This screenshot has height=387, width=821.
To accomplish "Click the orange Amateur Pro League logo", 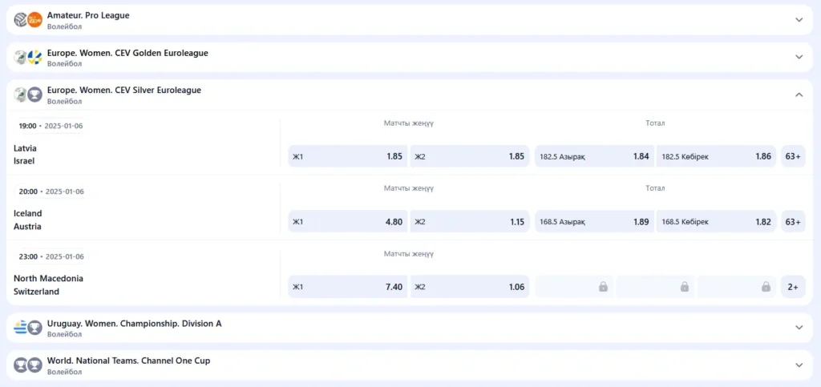I will [x=34, y=19].
